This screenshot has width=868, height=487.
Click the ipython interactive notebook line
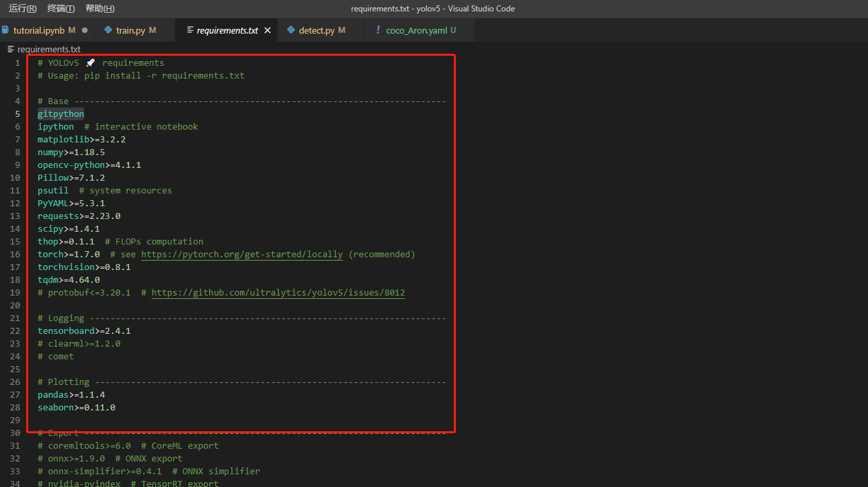point(118,127)
